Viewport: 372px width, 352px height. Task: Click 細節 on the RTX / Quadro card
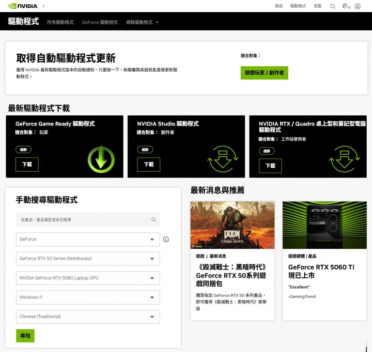click(267, 151)
